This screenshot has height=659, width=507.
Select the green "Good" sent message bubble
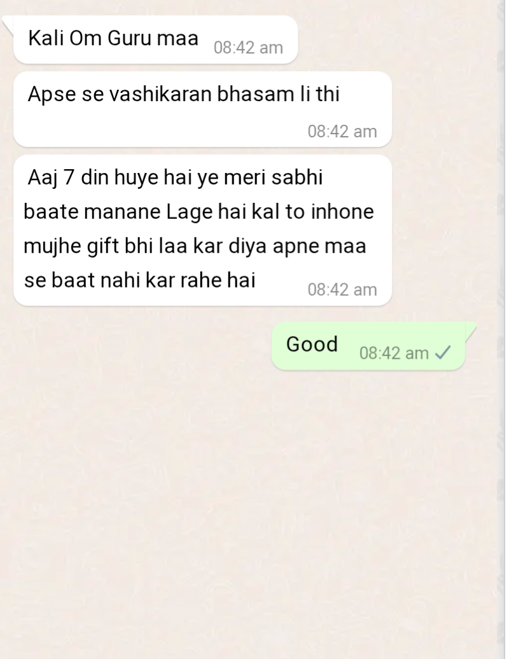click(x=368, y=346)
